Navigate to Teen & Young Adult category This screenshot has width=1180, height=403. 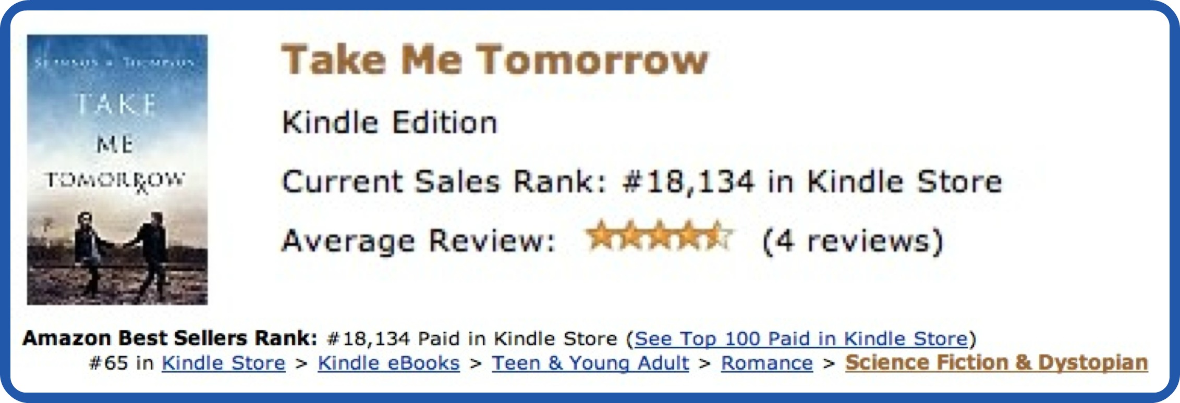coord(590,363)
